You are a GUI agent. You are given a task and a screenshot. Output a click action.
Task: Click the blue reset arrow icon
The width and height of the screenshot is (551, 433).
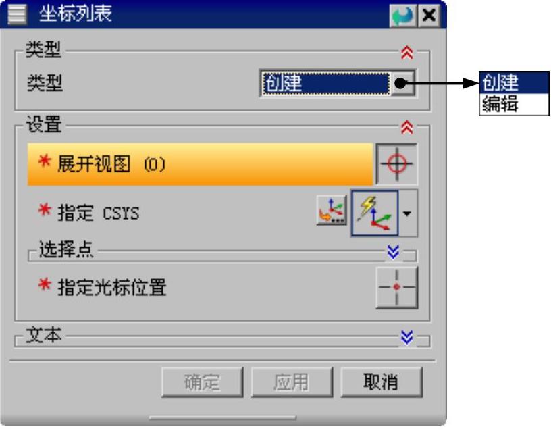point(403,16)
